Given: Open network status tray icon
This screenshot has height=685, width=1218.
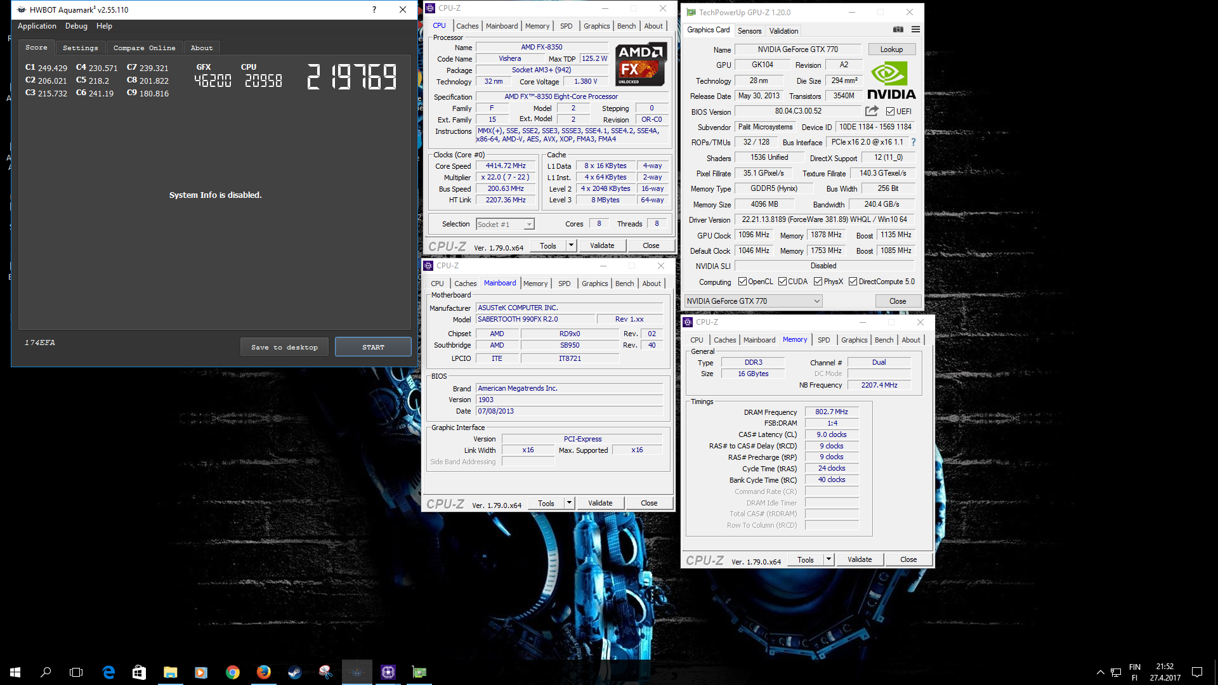Looking at the screenshot, I should pyautogui.click(x=1116, y=672).
